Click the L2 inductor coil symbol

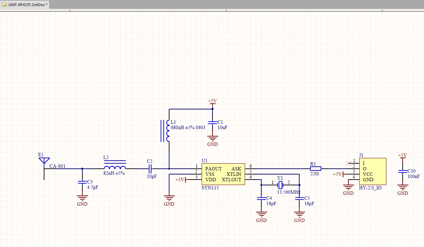coord(115,167)
